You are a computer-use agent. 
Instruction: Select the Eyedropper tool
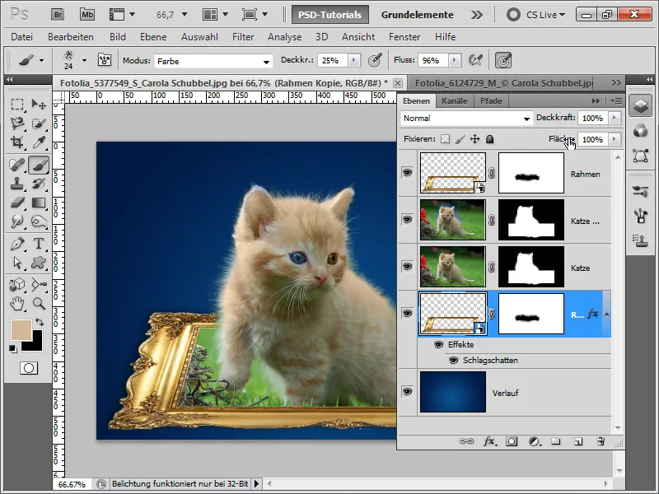(39, 142)
